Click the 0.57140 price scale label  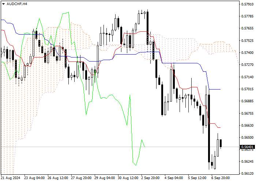pos(247,77)
